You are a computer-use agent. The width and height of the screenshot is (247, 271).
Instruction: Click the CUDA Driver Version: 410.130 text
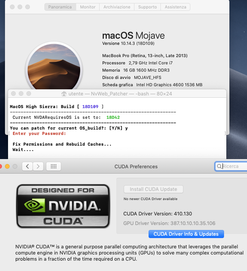(157, 214)
